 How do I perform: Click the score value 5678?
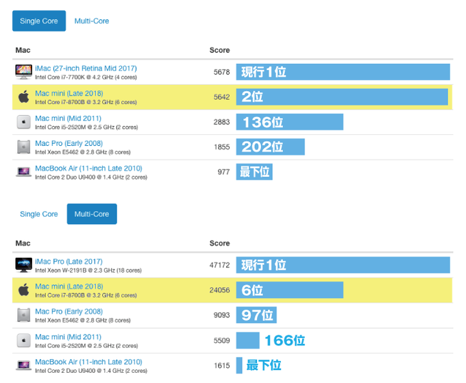click(x=222, y=72)
